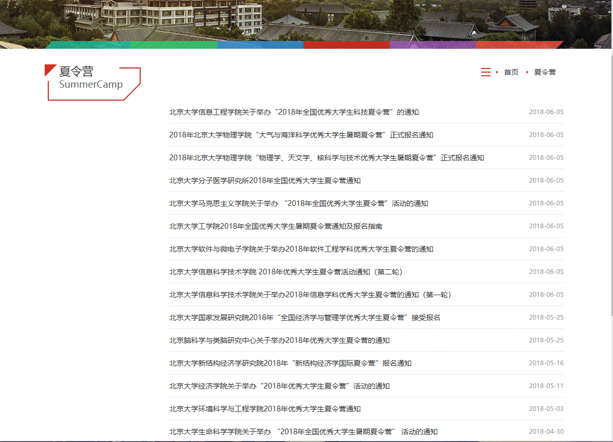613x442 pixels.
Task: Open 信息科学技术学院夏令营通知（第一轮）
Action: point(310,295)
